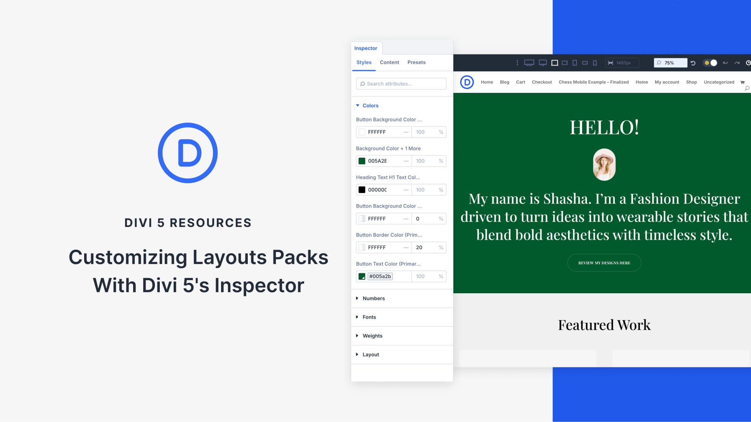Click the checkerboard transparency swatch for Button Background Color

(362, 219)
